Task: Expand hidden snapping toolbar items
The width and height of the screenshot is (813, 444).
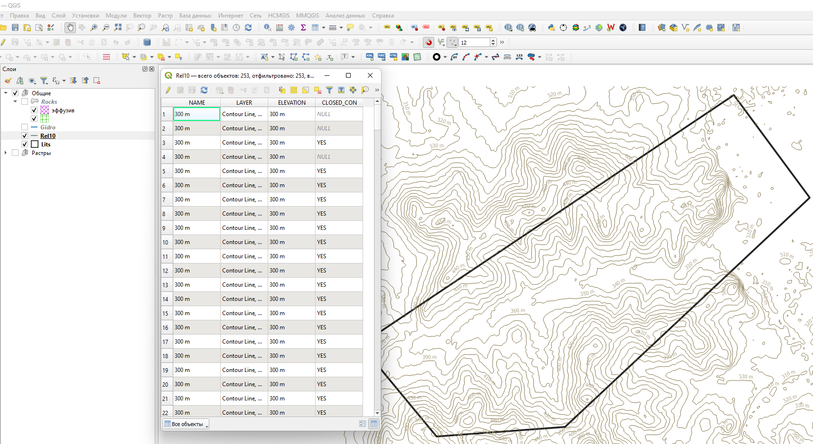Action: 502,42
